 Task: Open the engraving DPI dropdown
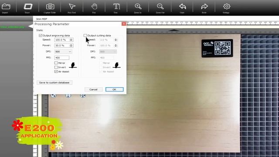(63, 51)
